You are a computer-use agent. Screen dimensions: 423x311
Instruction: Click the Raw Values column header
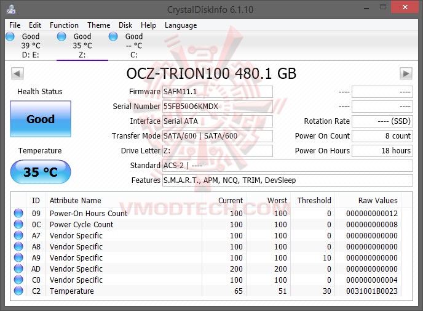click(x=368, y=201)
